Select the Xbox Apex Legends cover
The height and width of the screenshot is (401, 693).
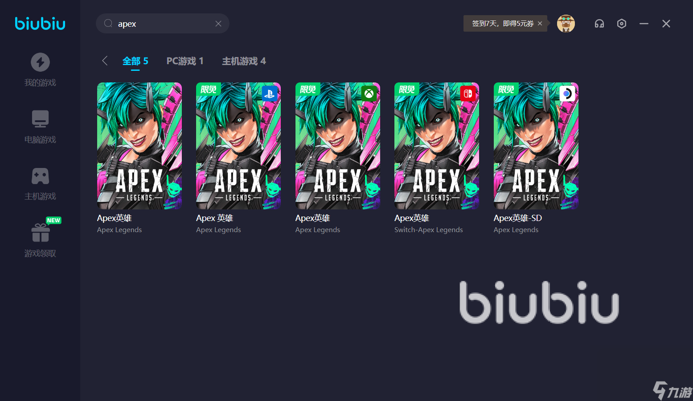pos(338,146)
